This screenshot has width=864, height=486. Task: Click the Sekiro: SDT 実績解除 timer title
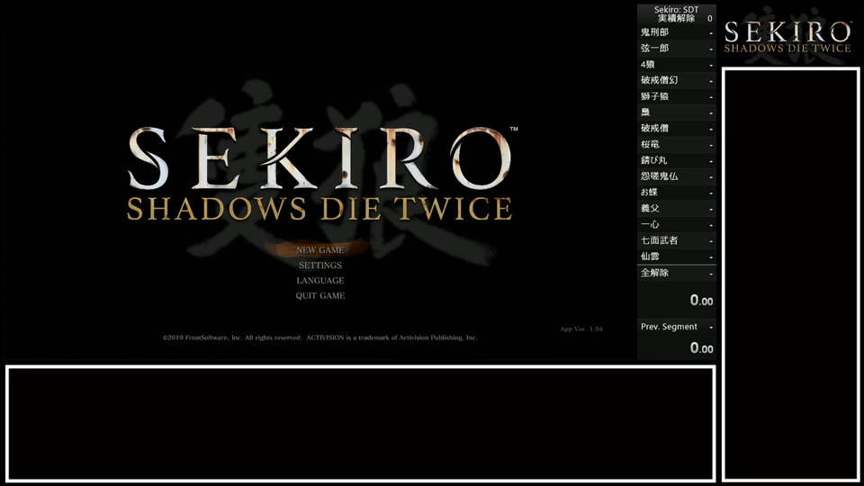677,13
